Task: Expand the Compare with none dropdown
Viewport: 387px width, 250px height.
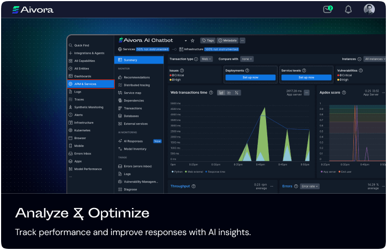Action: [247, 58]
